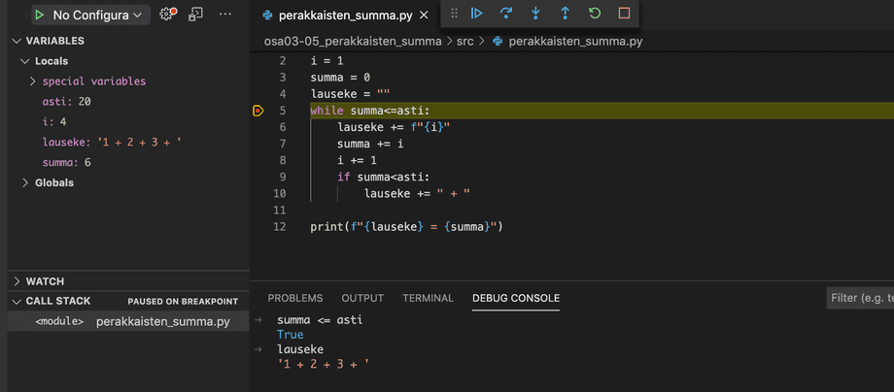Screen dimensions: 894x392
Task: Switch to the TERMINAL tab
Action: [428, 298]
